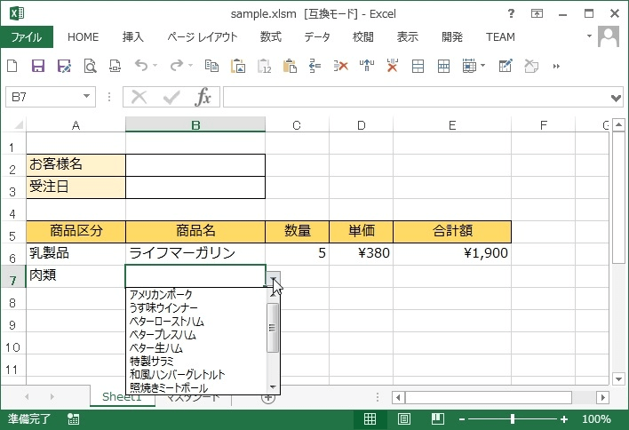Viewport: 629px width, 430px height.
Task: Click the Copy icon in toolbar
Action: click(211, 66)
